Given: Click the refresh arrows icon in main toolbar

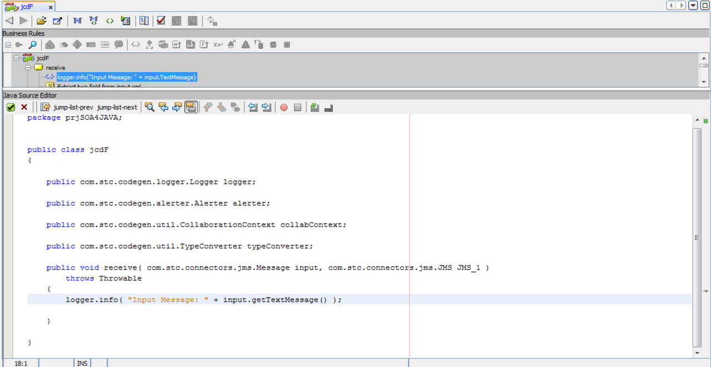Looking at the screenshot, I should [x=212, y=21].
